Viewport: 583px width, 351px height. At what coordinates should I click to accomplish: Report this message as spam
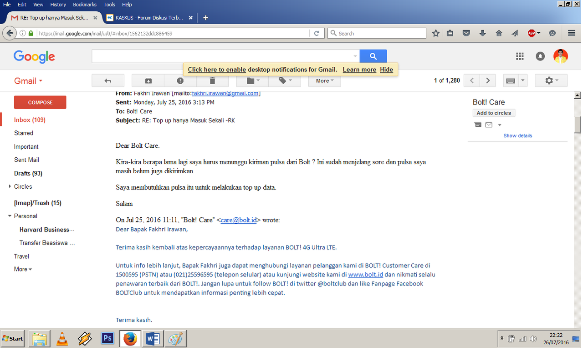tap(180, 80)
